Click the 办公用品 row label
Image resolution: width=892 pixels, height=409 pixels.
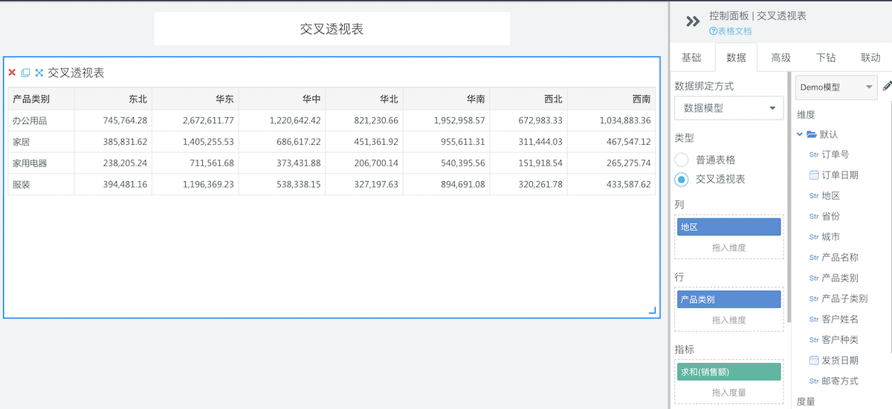point(30,120)
